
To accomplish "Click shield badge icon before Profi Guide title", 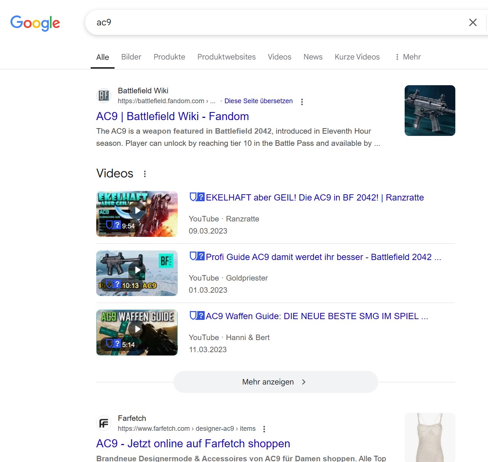I will point(197,256).
